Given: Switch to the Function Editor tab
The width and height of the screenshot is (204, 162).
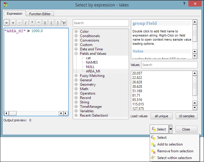Looking at the screenshot, I should pyautogui.click(x=40, y=14).
